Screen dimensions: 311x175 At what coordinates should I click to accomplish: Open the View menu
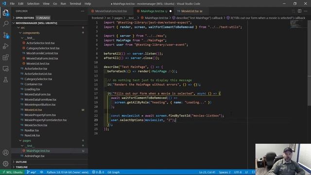(46, 3)
